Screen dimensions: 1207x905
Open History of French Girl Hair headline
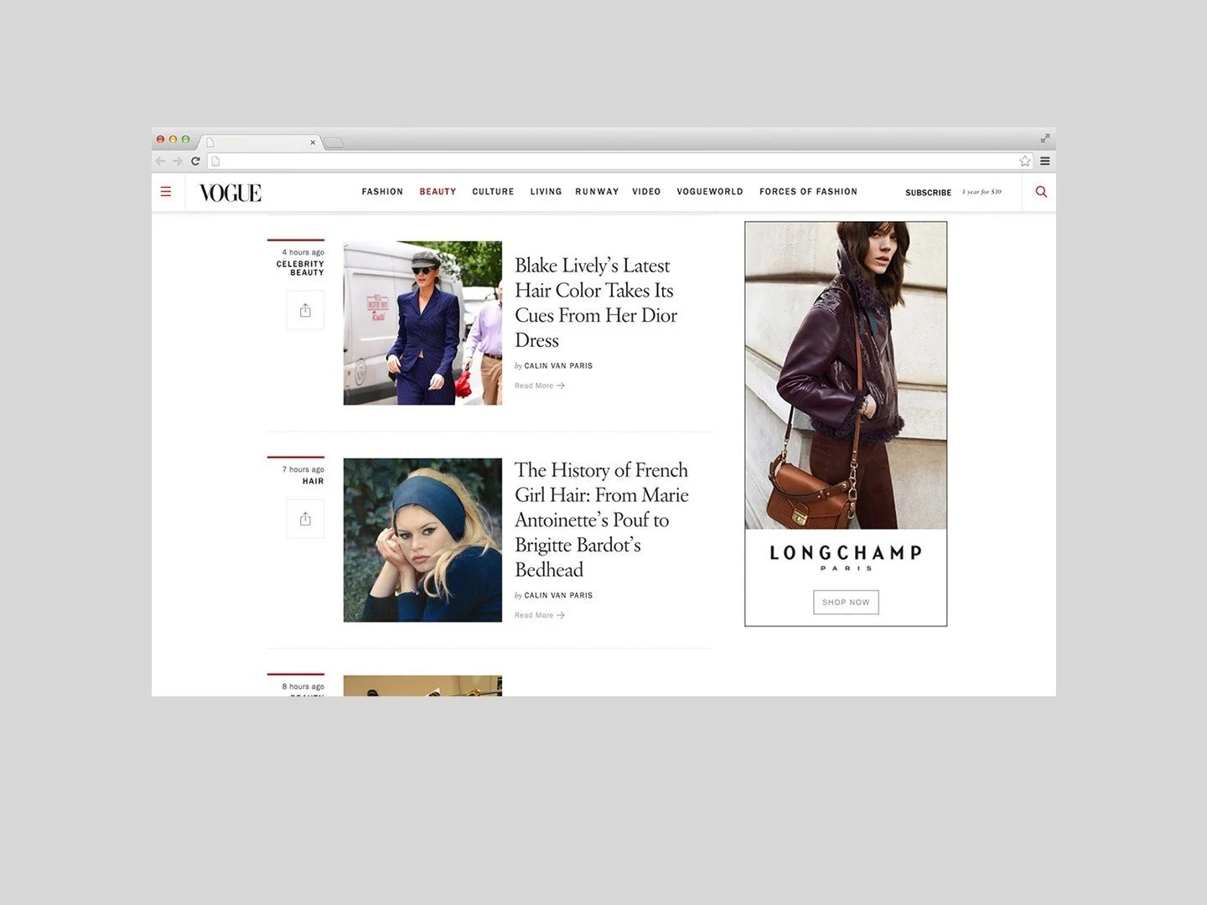click(x=602, y=520)
